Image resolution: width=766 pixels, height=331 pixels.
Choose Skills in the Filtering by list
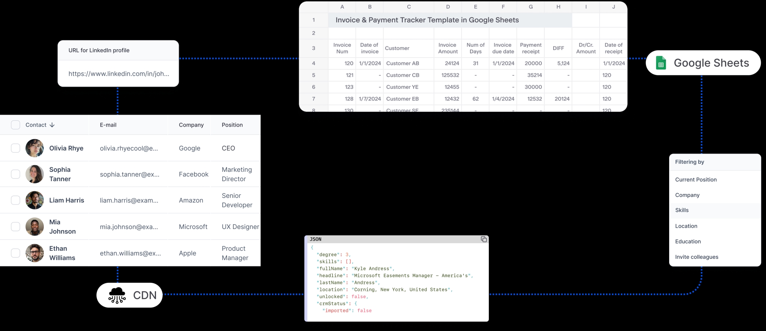coord(682,210)
